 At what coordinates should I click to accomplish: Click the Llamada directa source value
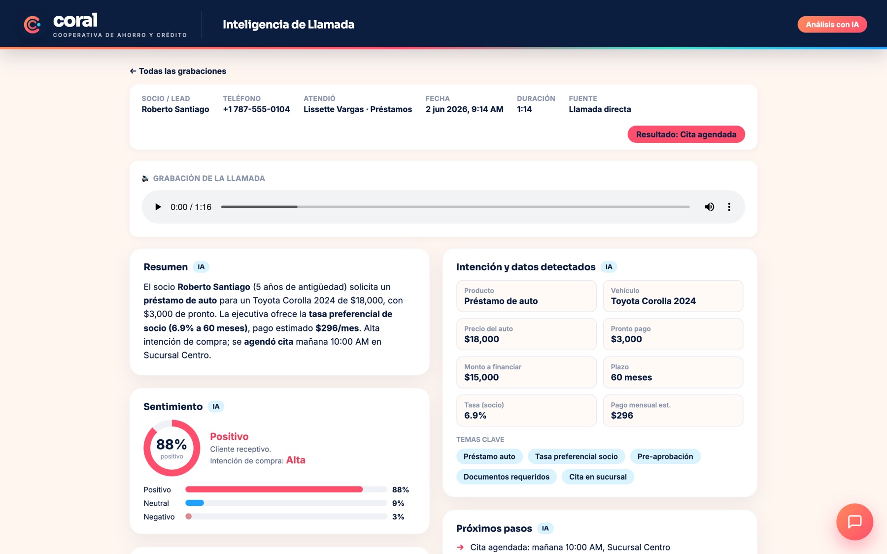click(600, 109)
